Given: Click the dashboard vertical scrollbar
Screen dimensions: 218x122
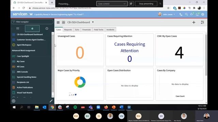Looking at the screenshot, I should point(206,55).
